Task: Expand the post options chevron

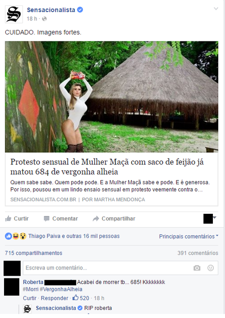Action: point(216,9)
